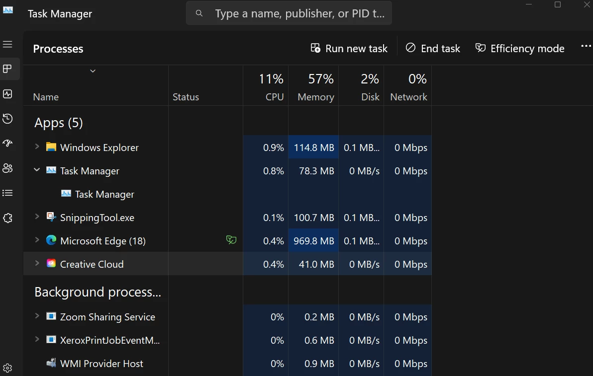
Task: Click the Zoom Sharing Service icon
Action: pos(51,316)
